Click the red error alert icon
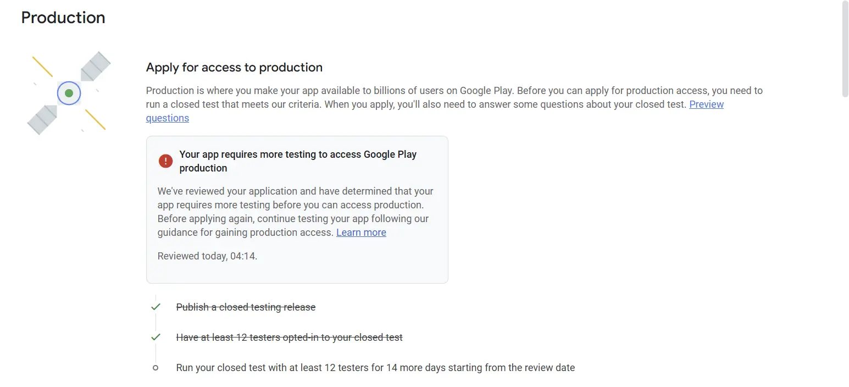Viewport: 849px width, 387px height. pyautogui.click(x=165, y=161)
